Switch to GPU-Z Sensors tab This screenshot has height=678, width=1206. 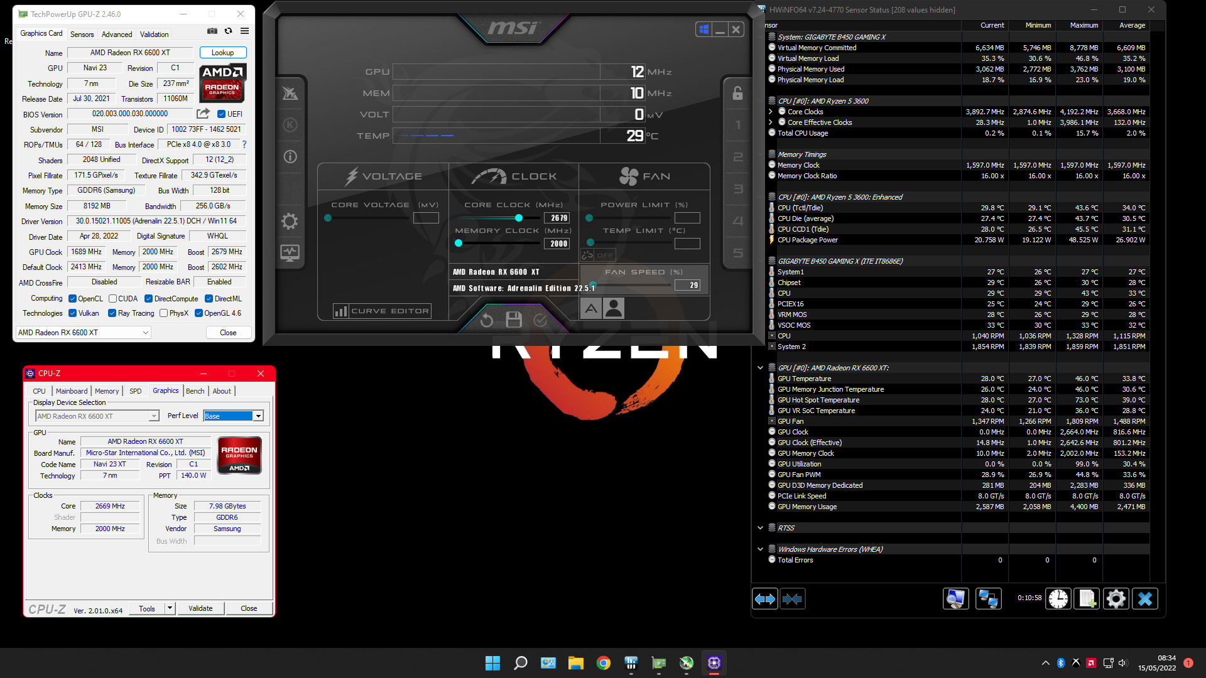pyautogui.click(x=82, y=35)
